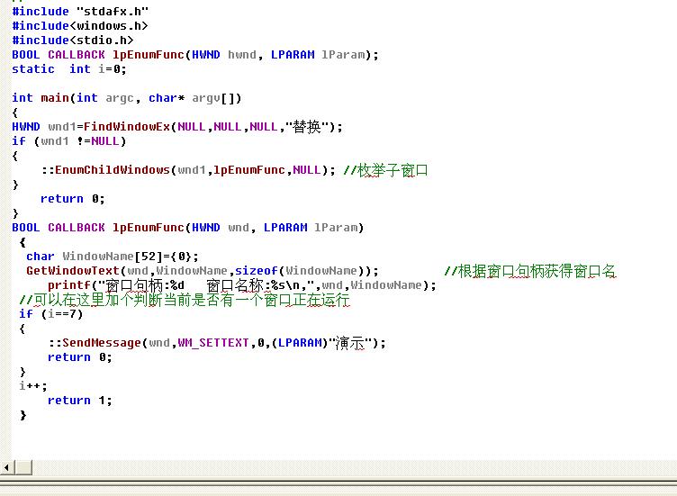677x496 pixels.
Task: Click the WM_SETTEXT constant
Action: [x=213, y=343]
